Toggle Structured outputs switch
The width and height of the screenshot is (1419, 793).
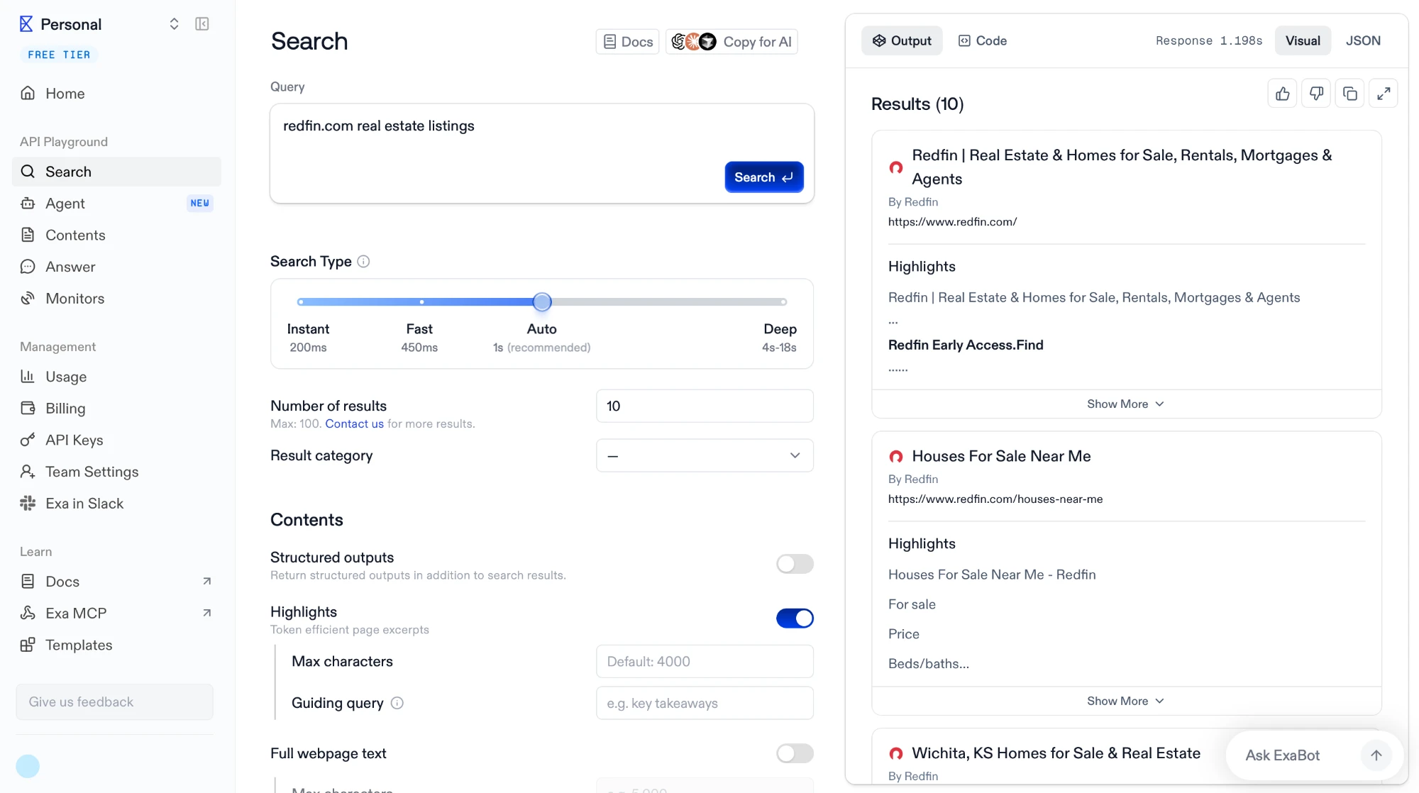(795, 564)
